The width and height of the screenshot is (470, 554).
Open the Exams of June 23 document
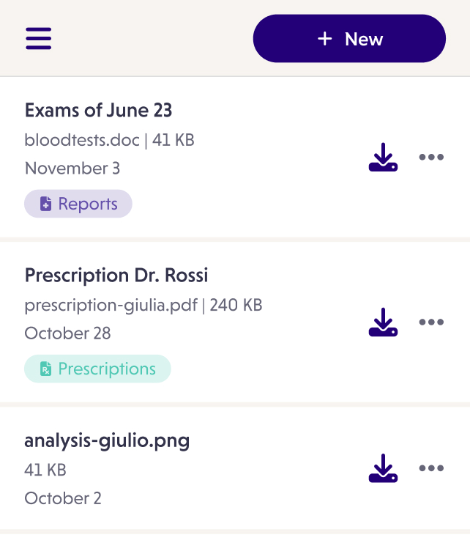[x=98, y=111]
